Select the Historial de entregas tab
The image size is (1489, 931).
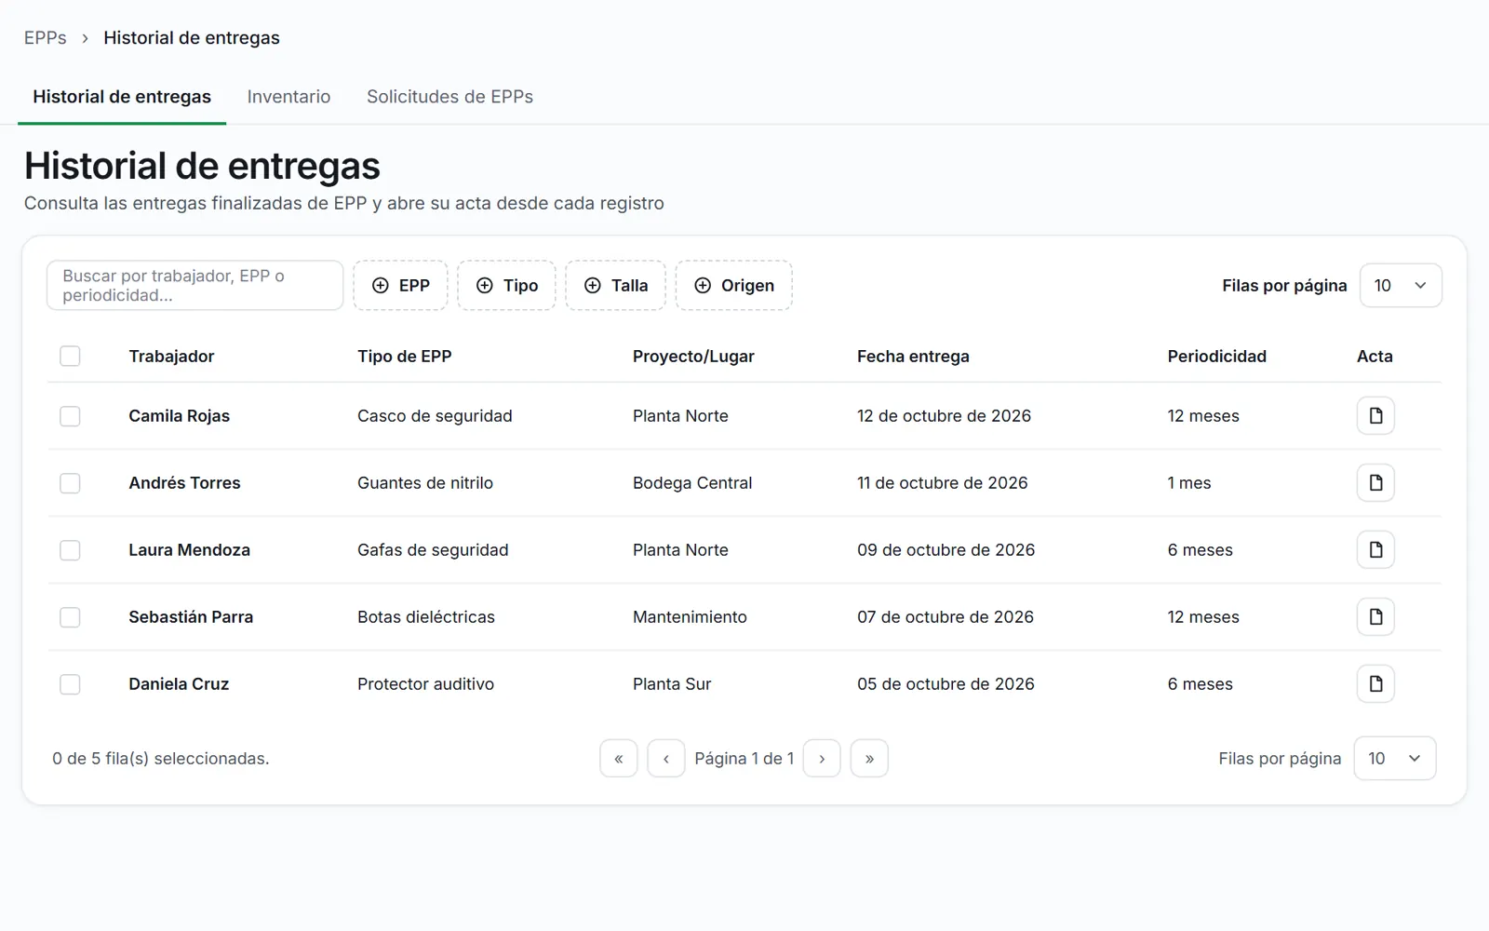122,97
